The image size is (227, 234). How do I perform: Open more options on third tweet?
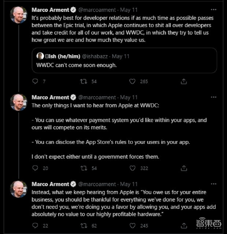click(x=213, y=184)
